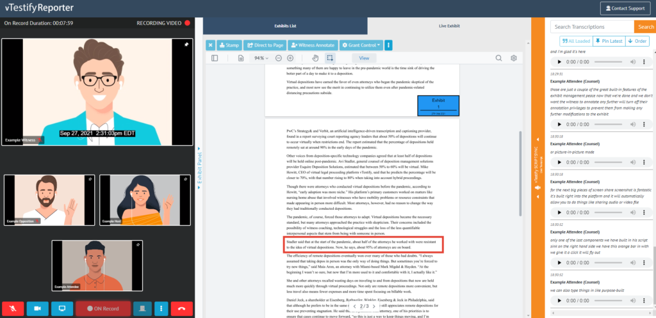Toggle the muted microphone button
This screenshot has width=656, height=318.
coord(13,309)
